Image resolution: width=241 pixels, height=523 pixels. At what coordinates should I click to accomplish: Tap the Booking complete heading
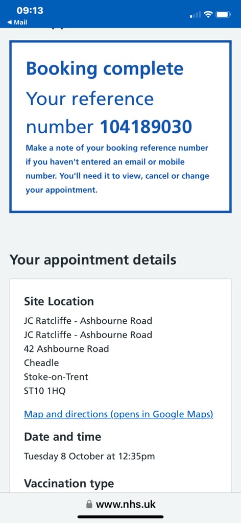point(105,68)
